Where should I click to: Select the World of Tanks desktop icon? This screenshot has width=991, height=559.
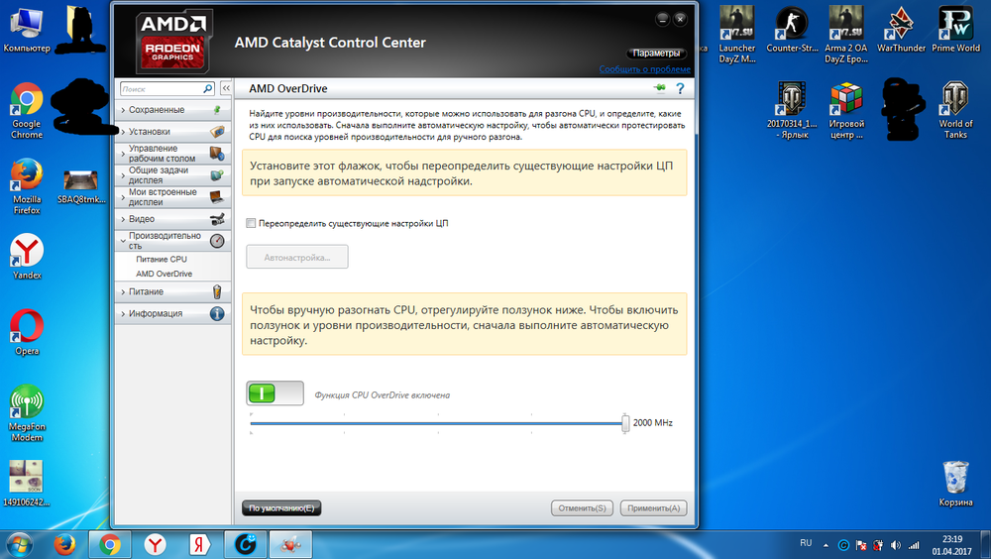click(955, 111)
